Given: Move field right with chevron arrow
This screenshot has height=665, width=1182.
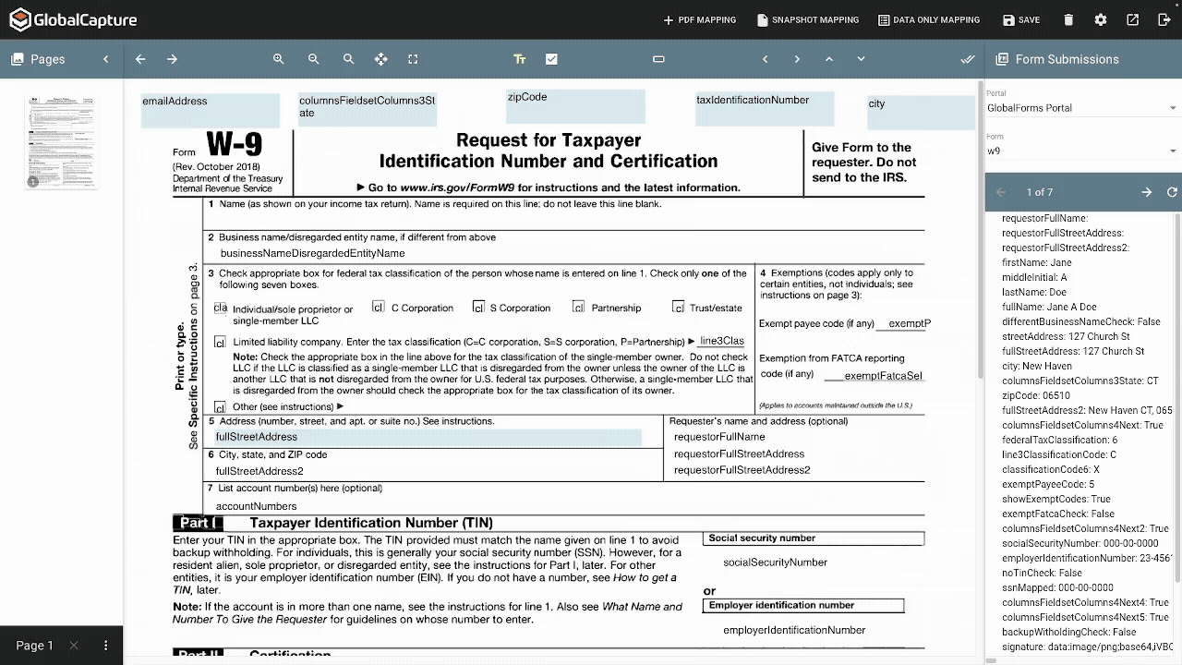Looking at the screenshot, I should (x=797, y=59).
